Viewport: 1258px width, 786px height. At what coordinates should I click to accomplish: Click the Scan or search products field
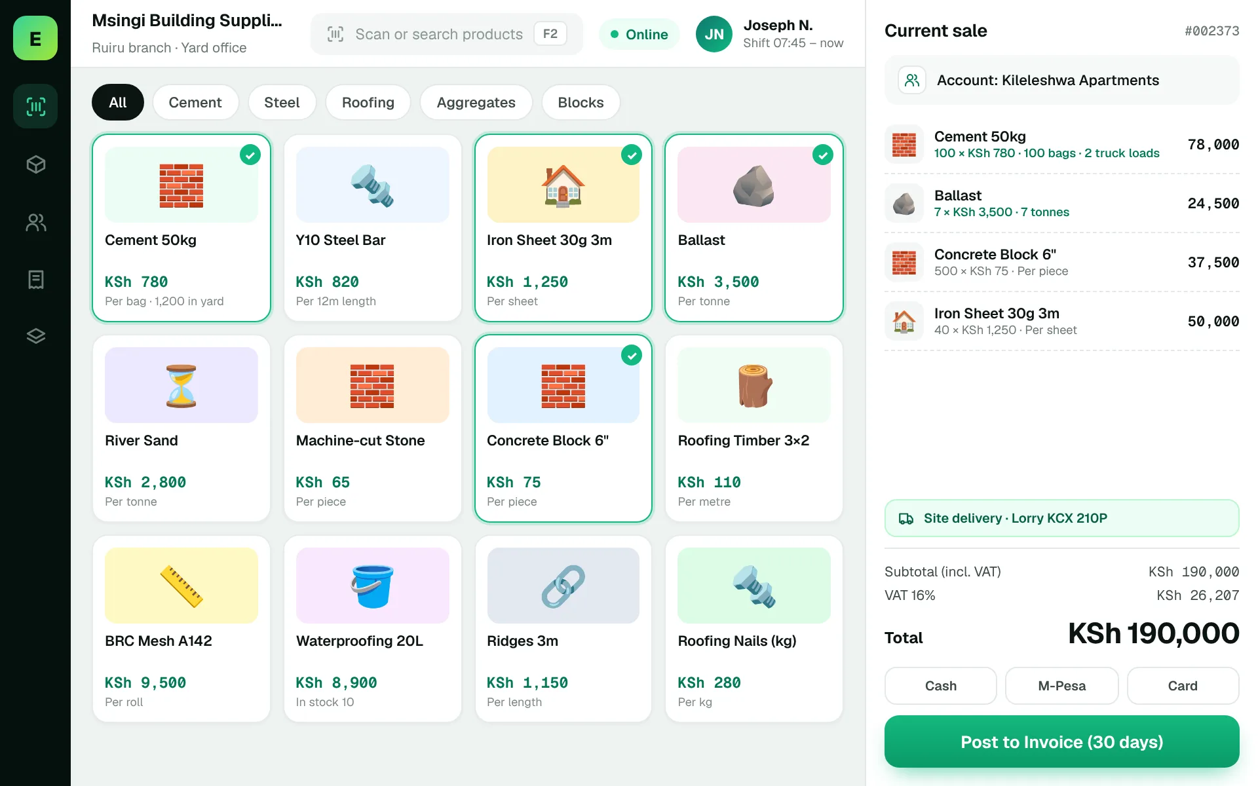pyautogui.click(x=446, y=34)
